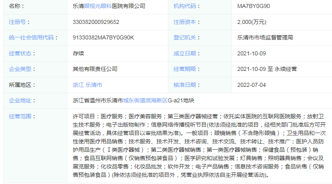Select the establishment date 2021-10-09
Screen dimensions: 332x184
(251, 53)
